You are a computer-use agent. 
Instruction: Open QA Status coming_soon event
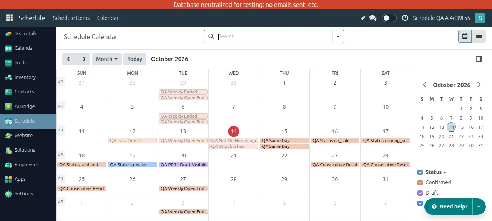point(386,141)
